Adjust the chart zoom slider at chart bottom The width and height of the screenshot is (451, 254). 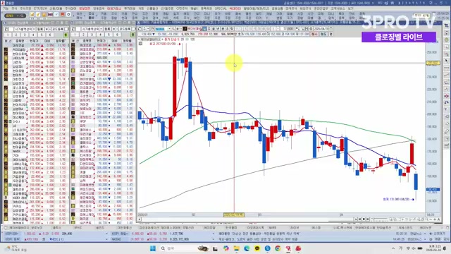(x=380, y=219)
